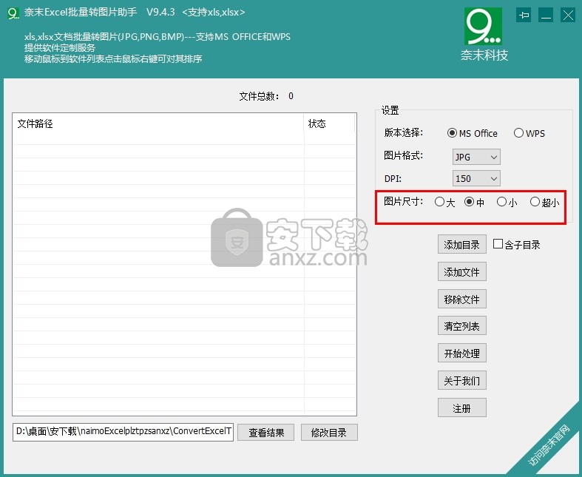Screen dimensions: 582x477
Task: Click 注册 button
Action: pyautogui.click(x=461, y=408)
